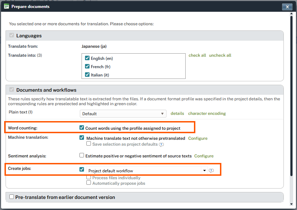297x210 pixels.
Task: Close the Prepare documents dialog
Action: click(287, 7)
